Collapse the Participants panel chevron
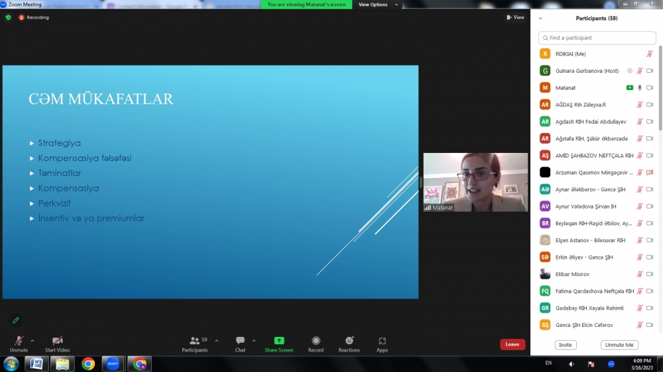Image resolution: width=663 pixels, height=372 pixels. [540, 19]
